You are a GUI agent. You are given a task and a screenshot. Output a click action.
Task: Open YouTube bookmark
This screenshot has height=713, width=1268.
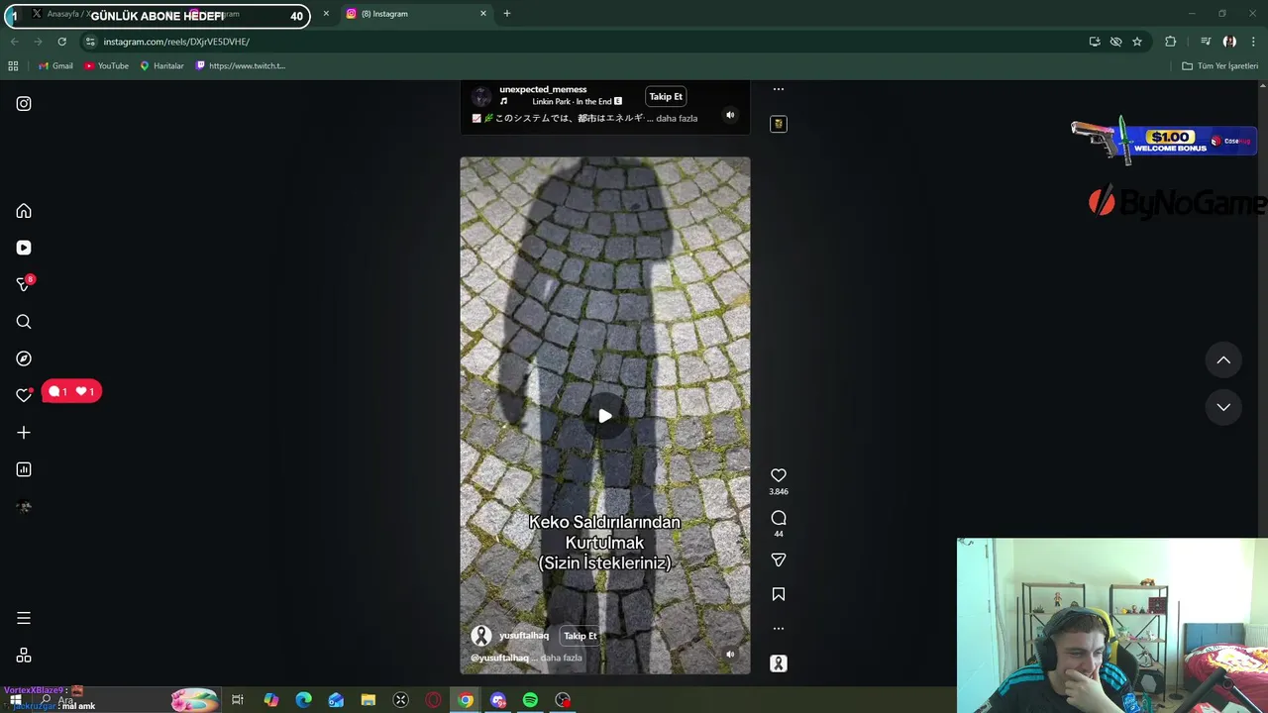point(106,65)
